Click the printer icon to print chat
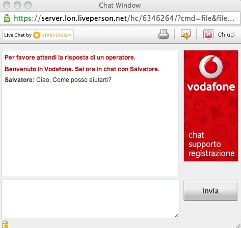241x228 pixels. [x=164, y=34]
